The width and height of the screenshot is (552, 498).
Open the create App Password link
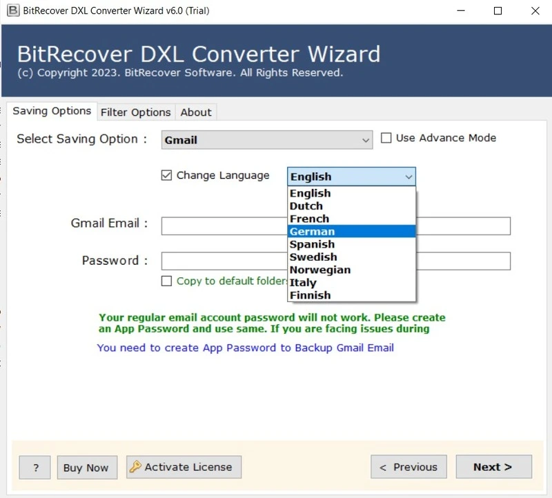click(245, 348)
